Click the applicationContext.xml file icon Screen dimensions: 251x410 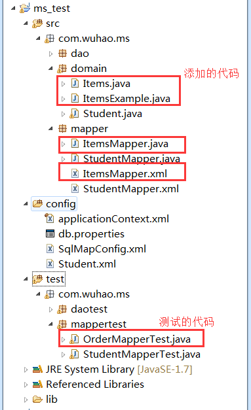pos(49,218)
